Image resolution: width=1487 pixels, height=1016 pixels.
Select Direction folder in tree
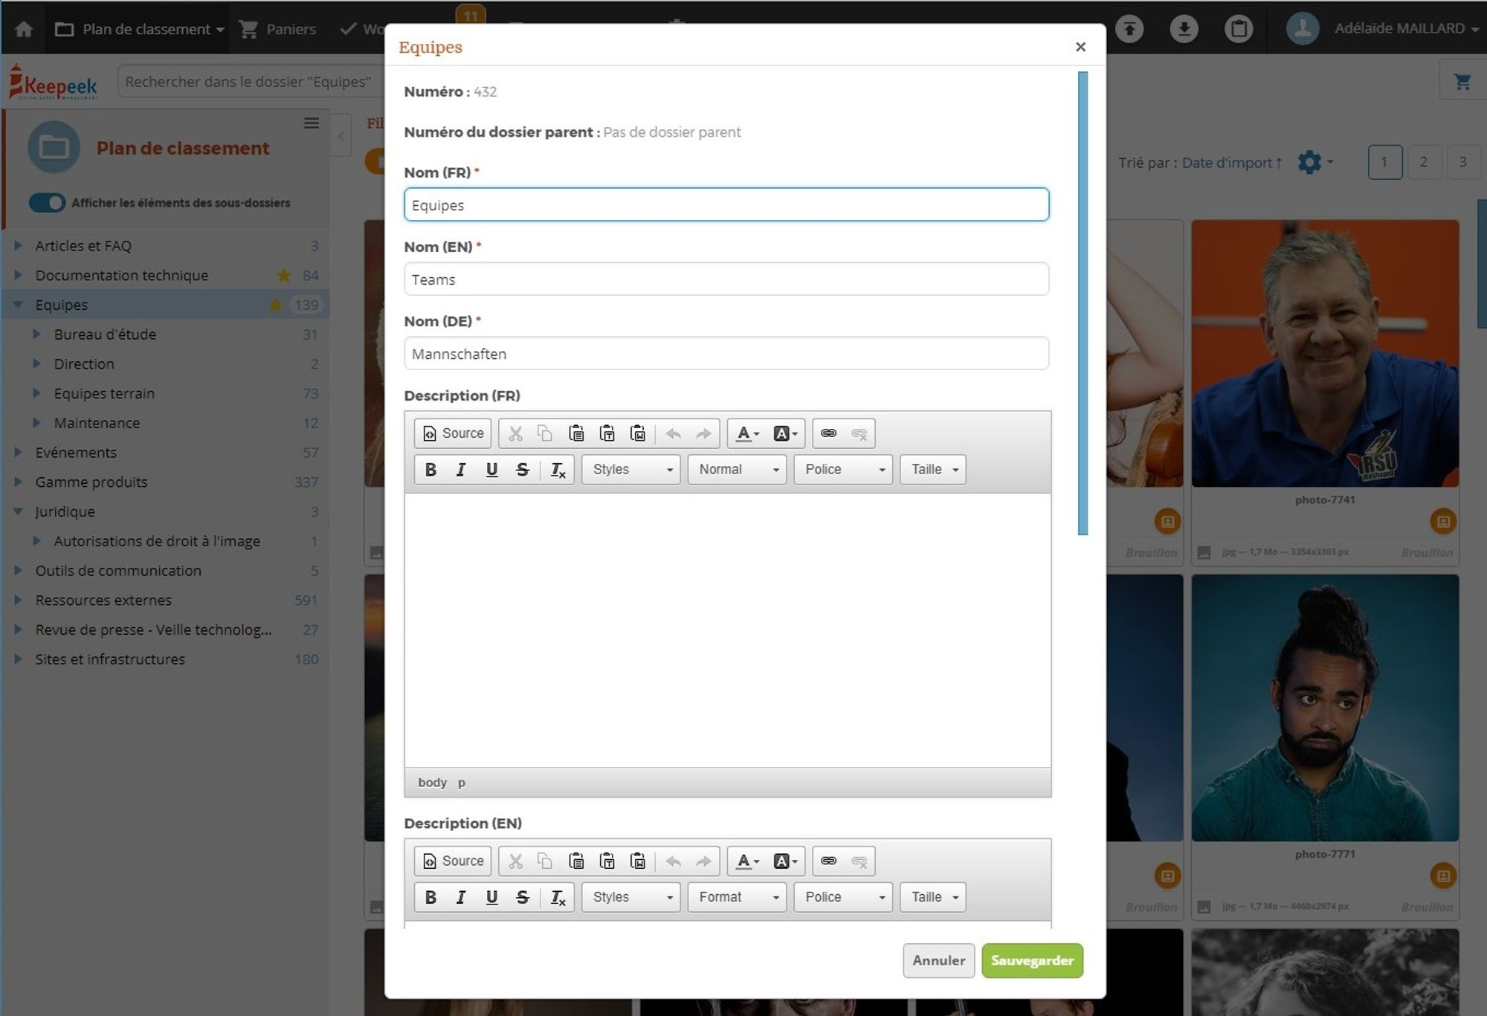coord(84,364)
